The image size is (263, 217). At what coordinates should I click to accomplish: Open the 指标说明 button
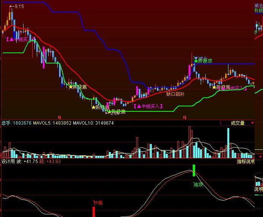click(x=246, y=162)
